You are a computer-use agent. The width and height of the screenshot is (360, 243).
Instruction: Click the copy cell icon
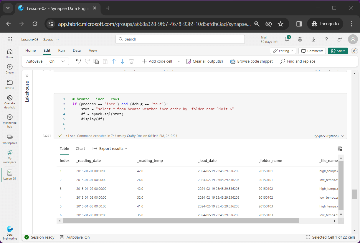(x=96, y=61)
